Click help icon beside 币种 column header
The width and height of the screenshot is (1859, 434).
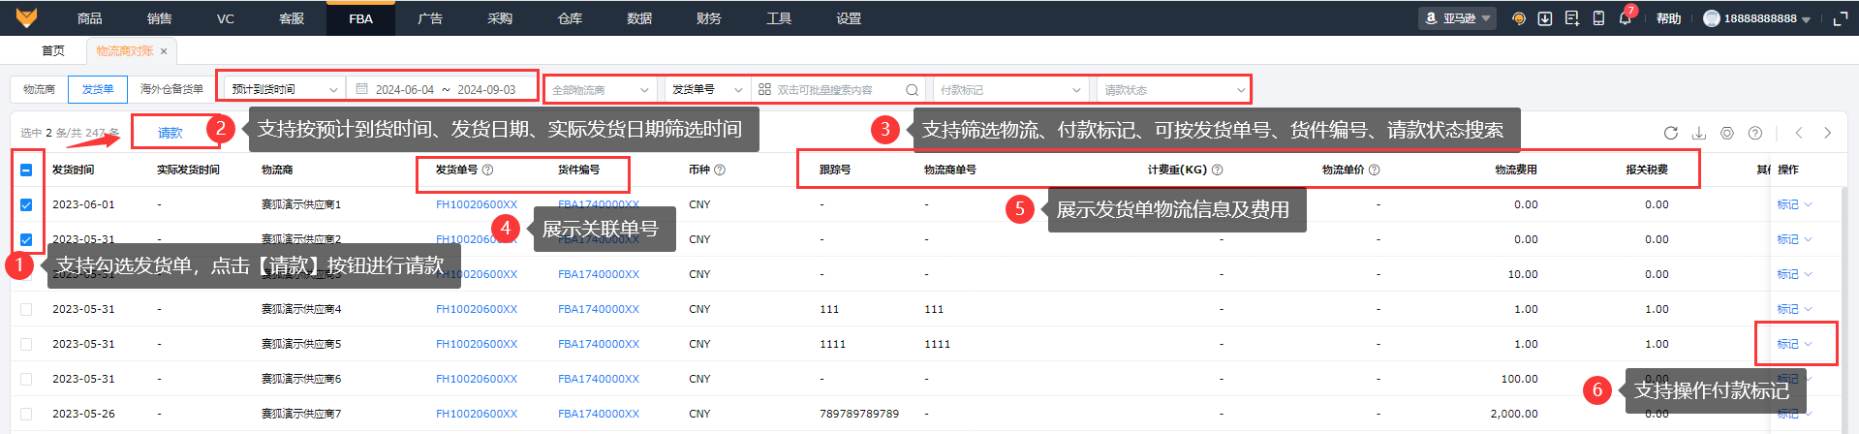719,170
